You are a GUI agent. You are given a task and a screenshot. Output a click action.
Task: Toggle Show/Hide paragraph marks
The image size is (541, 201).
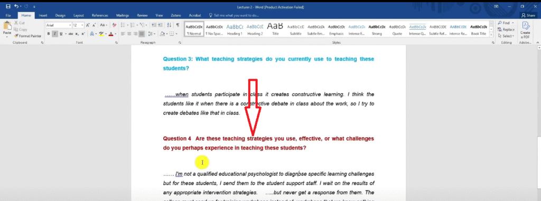(178, 25)
